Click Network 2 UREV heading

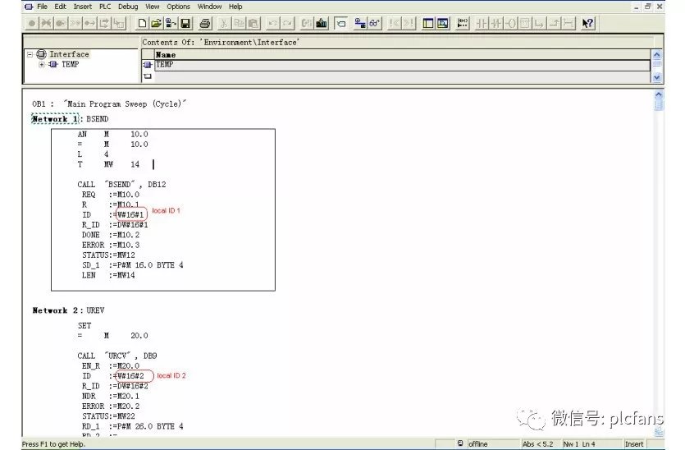click(x=68, y=310)
